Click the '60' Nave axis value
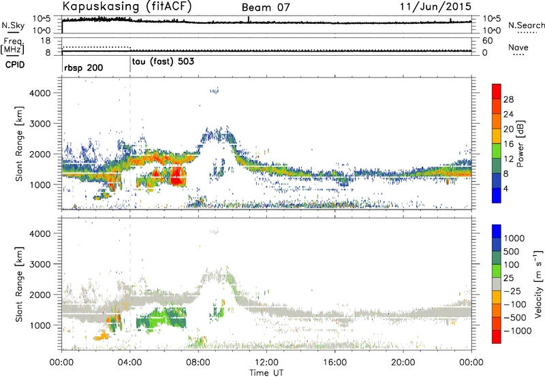Screen dimensions: 545x377 point(487,41)
